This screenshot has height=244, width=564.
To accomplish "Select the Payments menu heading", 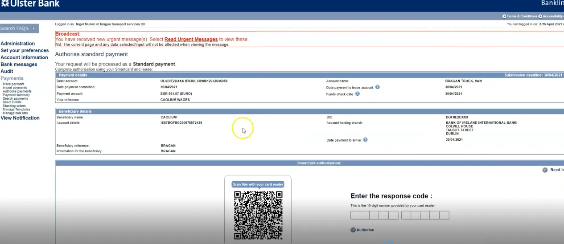I will pos(12,78).
